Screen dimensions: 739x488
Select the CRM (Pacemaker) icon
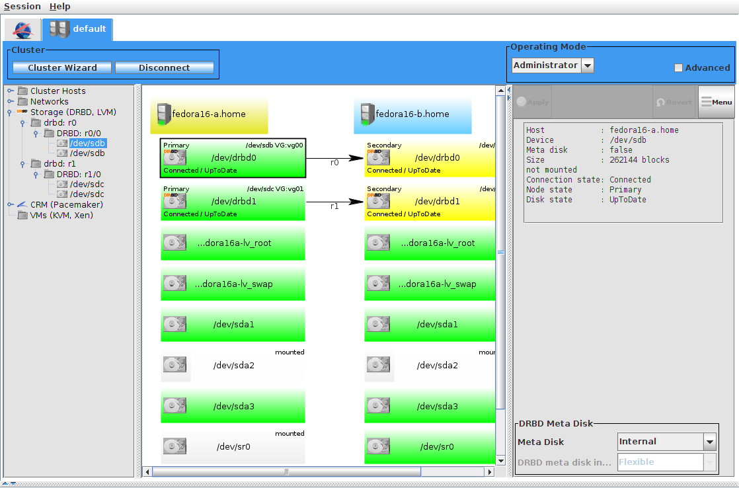click(21, 205)
